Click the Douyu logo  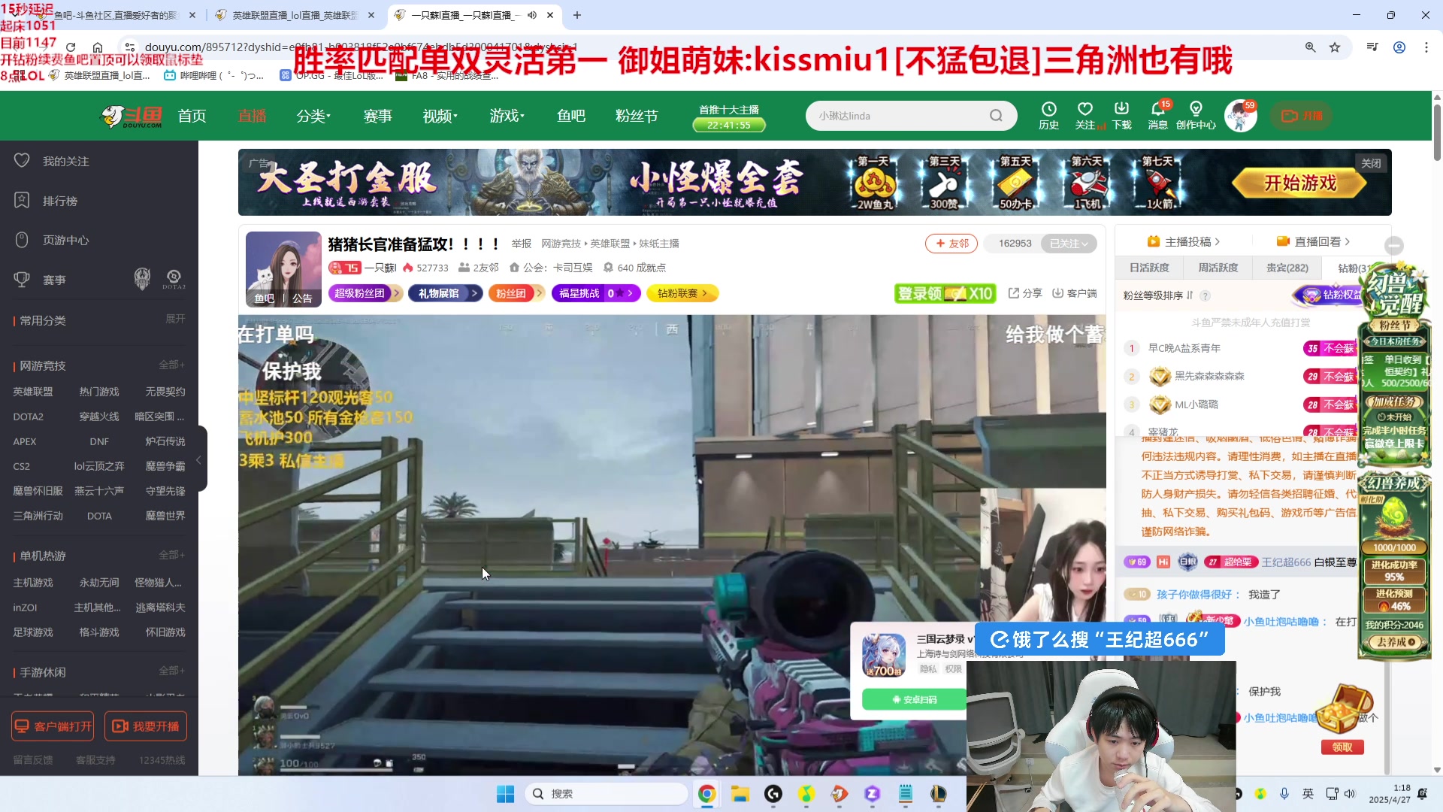tap(132, 116)
